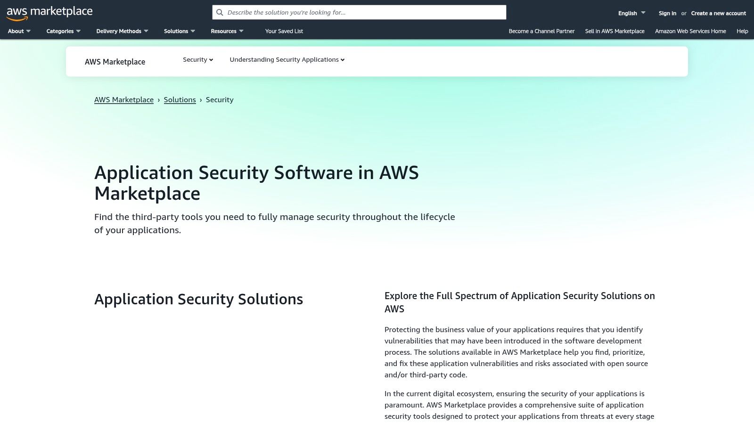Click Create a new account
Screen dimensions: 754x424
coord(718,13)
